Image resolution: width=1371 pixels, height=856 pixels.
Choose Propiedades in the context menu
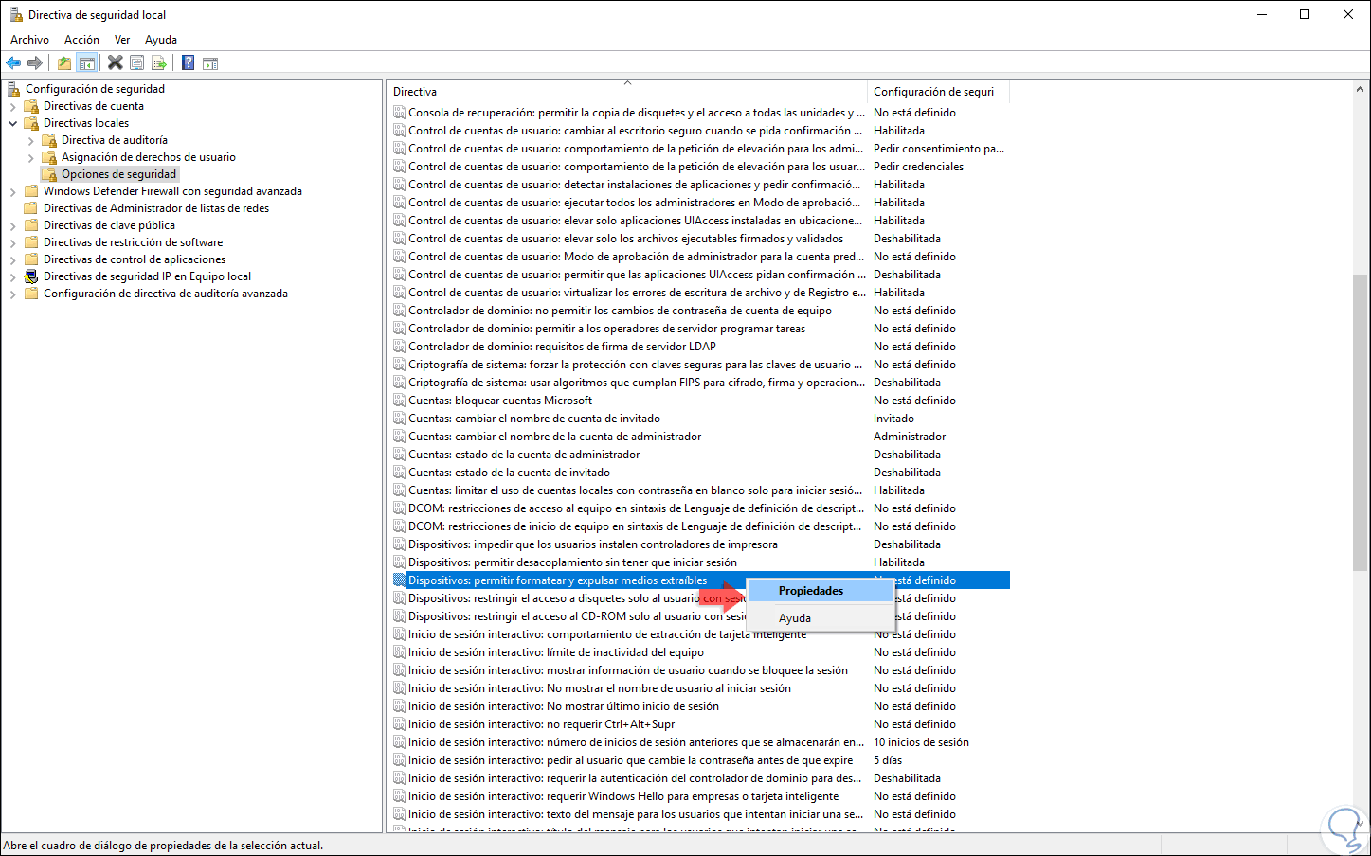[x=821, y=591]
